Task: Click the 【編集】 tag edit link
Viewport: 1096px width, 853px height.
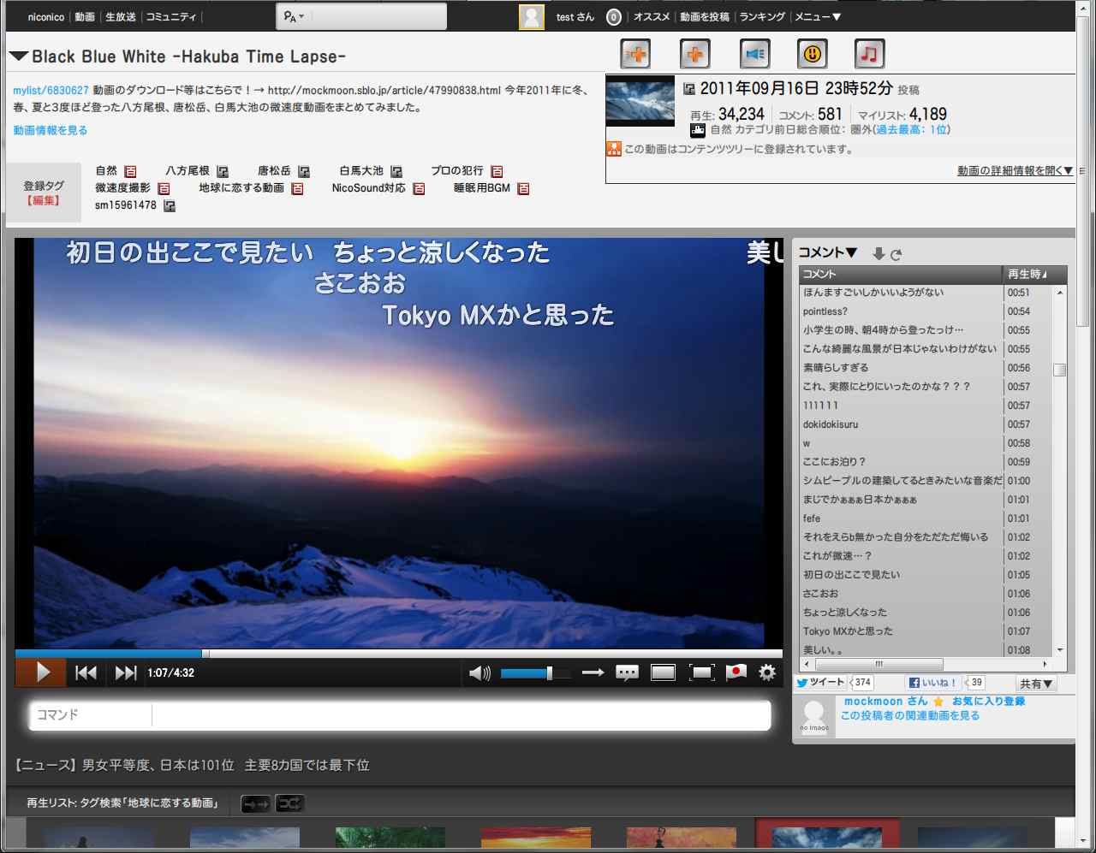Action: click(x=44, y=200)
